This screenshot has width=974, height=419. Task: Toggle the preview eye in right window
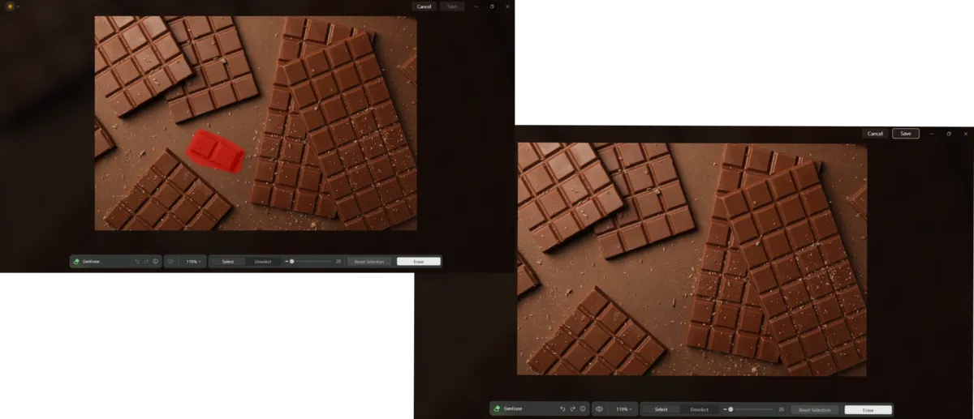[599, 409]
